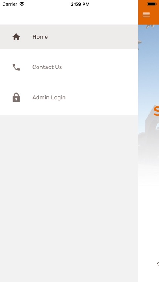Click the gray star shape under orange header
Image resolution: width=159 pixels, height=282 pixels.
[150, 26]
